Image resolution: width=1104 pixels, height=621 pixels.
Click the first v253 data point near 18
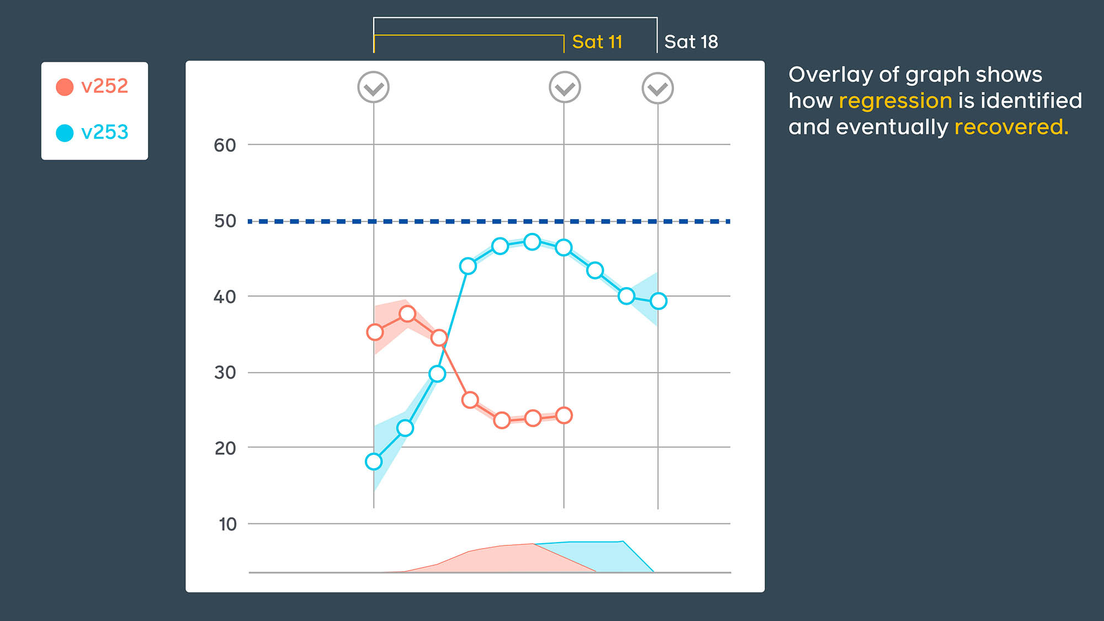[374, 461]
